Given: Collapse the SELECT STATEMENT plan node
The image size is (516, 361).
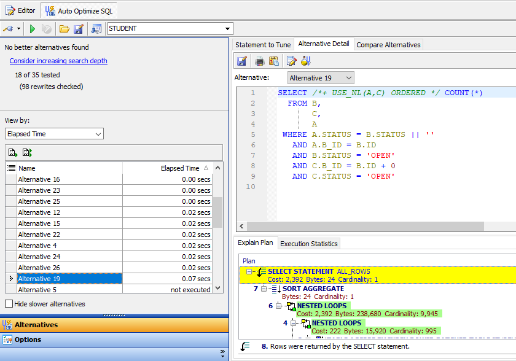Looking at the screenshot, I should click(x=249, y=271).
